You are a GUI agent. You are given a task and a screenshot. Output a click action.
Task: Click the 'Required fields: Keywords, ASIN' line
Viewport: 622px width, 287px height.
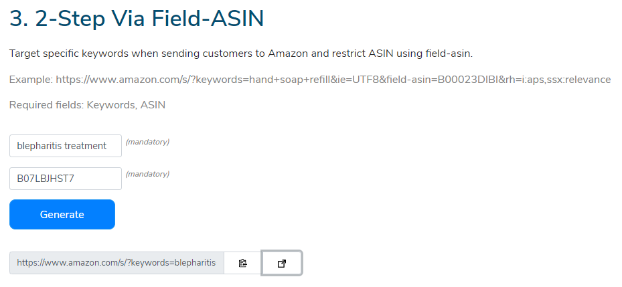[87, 105]
